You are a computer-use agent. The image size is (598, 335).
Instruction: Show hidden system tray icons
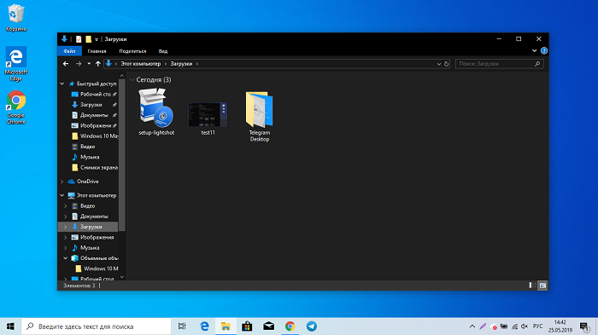click(x=472, y=326)
